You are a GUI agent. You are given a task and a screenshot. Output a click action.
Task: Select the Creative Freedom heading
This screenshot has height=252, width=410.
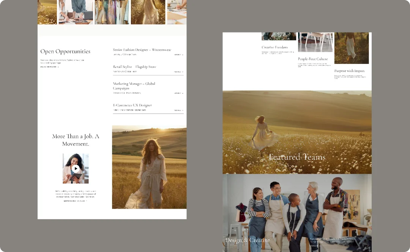[274, 47]
